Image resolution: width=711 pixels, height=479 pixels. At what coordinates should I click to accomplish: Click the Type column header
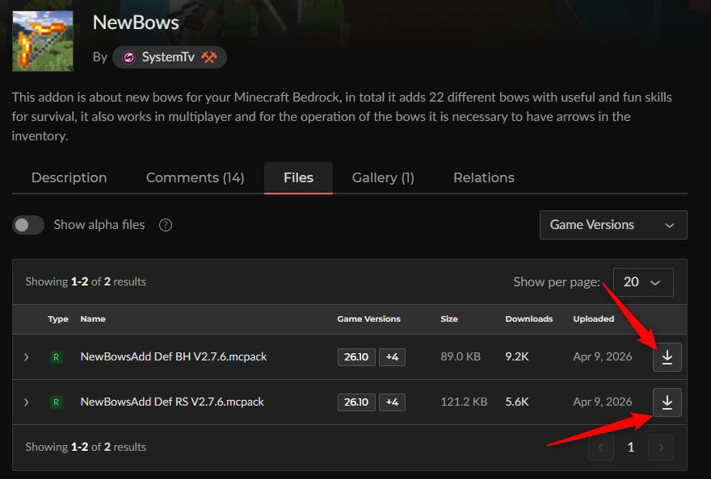[58, 319]
